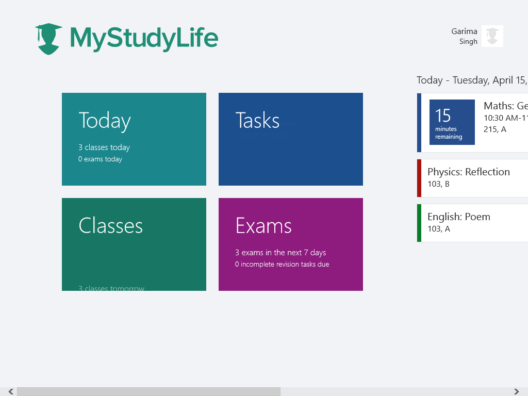
Task: Open the Tasks tile
Action: click(291, 139)
